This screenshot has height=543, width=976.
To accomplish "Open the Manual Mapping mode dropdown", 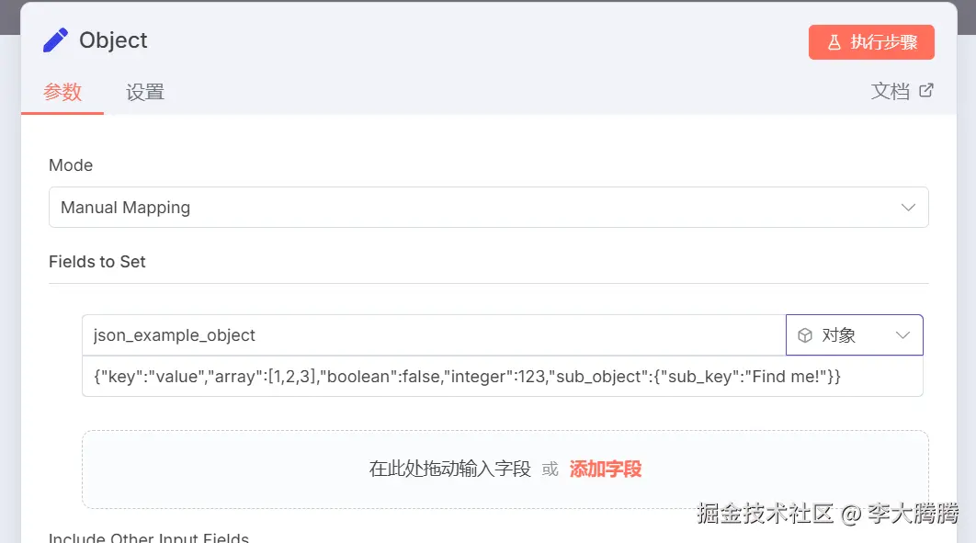I will pyautogui.click(x=487, y=208).
